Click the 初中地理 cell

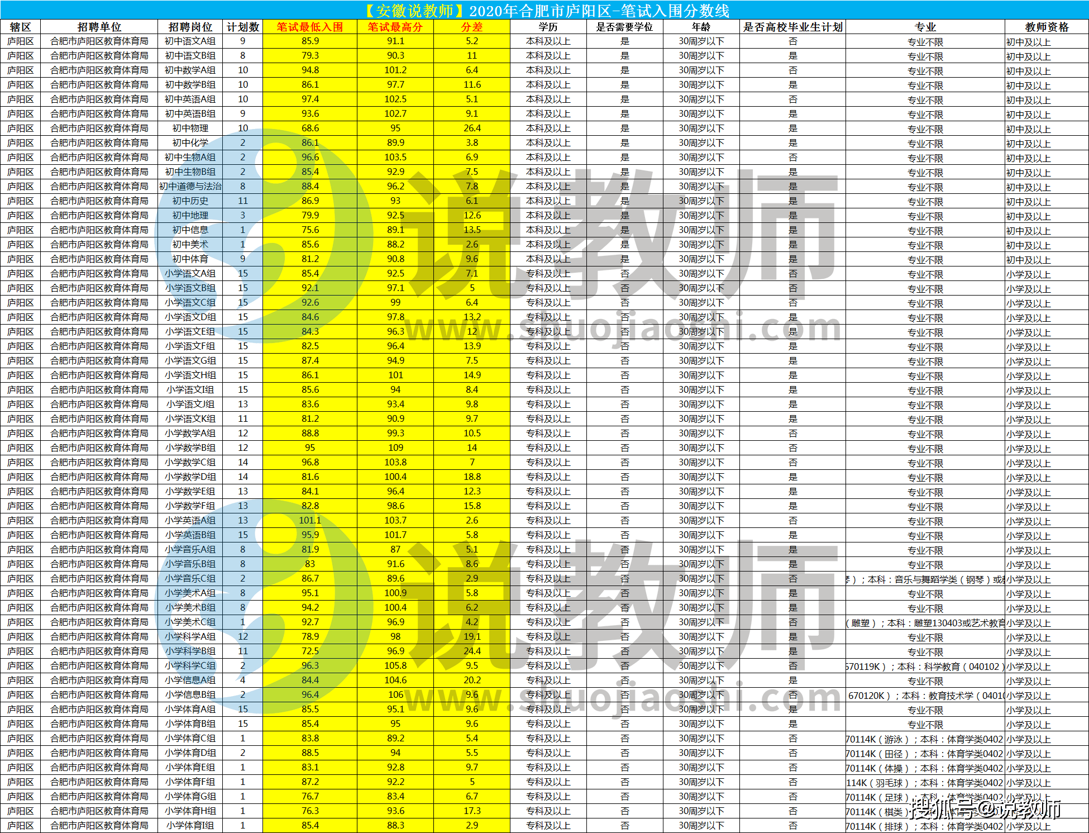click(x=190, y=215)
